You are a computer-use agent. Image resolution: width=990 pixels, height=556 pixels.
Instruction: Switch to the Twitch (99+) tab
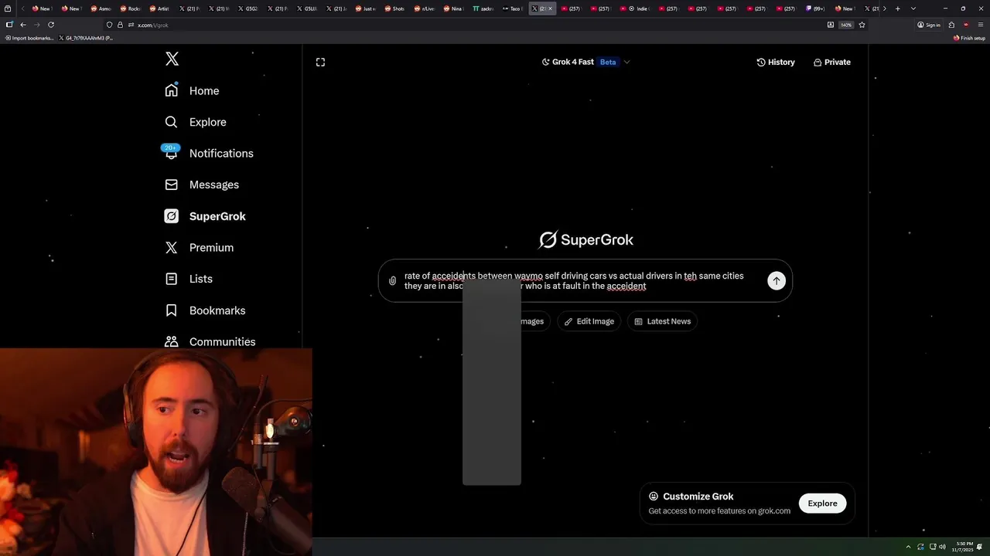[815, 8]
